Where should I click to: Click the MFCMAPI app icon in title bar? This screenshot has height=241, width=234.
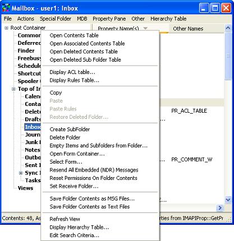click(6, 8)
